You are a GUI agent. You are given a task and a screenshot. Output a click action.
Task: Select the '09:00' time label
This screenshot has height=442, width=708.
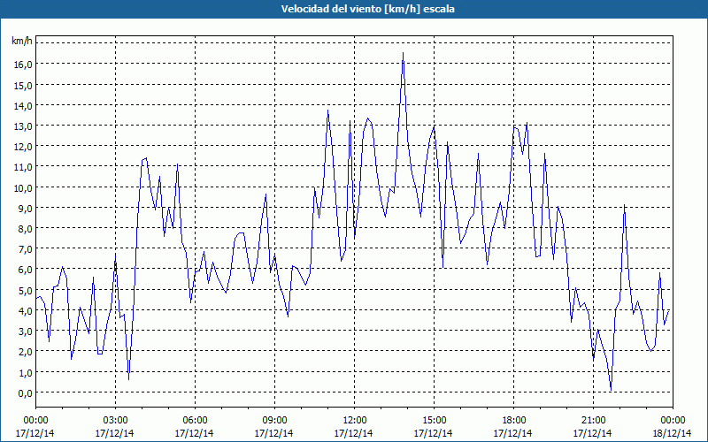pos(274,421)
